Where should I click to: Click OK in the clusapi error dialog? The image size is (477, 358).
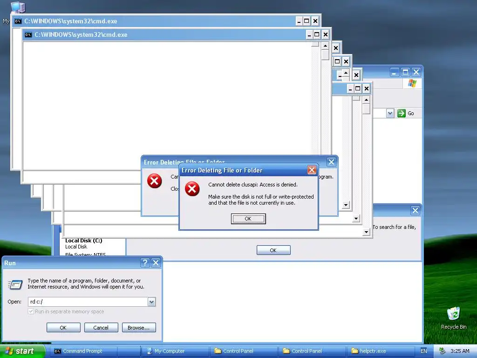coord(248,219)
